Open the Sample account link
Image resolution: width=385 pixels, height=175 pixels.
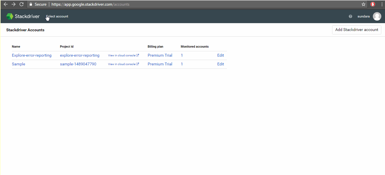(18, 64)
